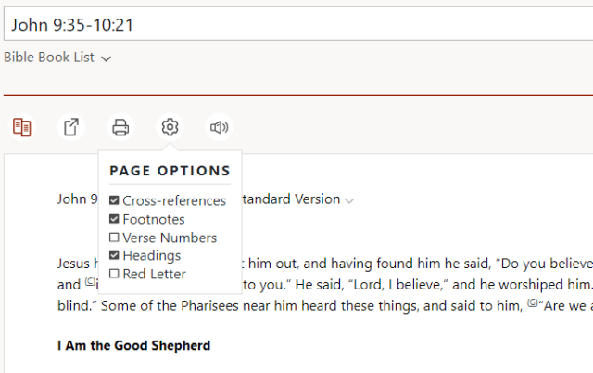The image size is (593, 373).
Task: Enable the Red Letter checkbox
Action: click(x=114, y=274)
